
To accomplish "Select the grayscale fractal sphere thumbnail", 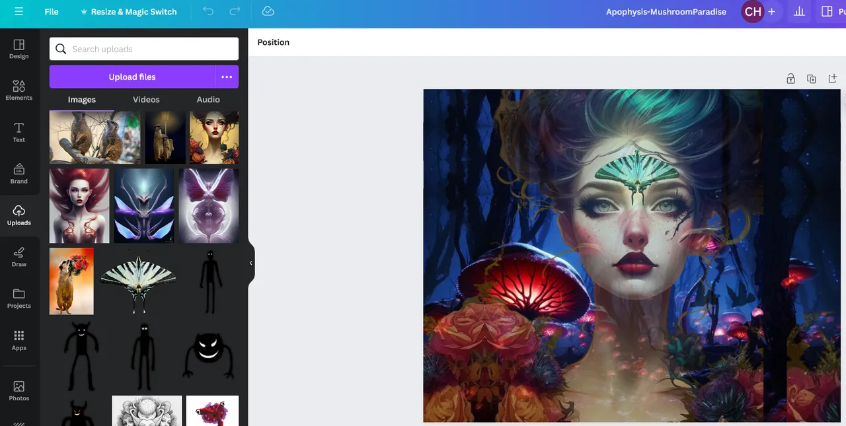I will click(x=147, y=411).
